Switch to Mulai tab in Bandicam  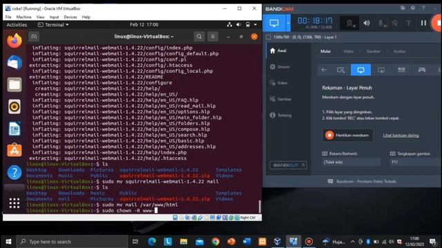(x=325, y=51)
